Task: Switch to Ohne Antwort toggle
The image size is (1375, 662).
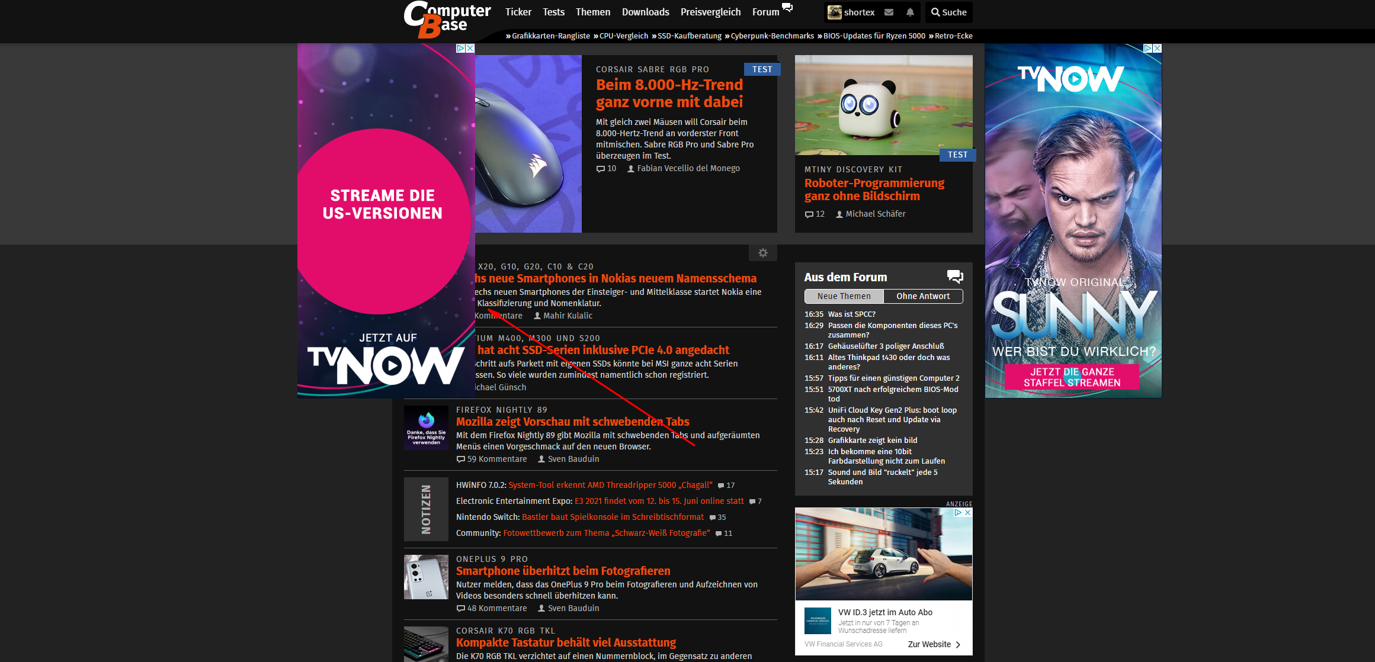Action: [922, 296]
